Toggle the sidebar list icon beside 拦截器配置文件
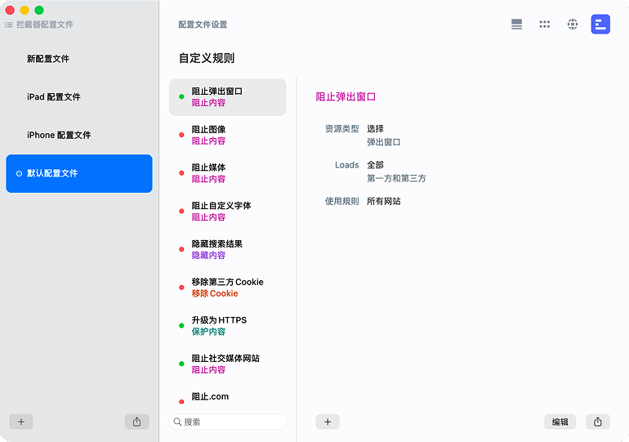Viewport: 629px width, 442px height. [8, 25]
